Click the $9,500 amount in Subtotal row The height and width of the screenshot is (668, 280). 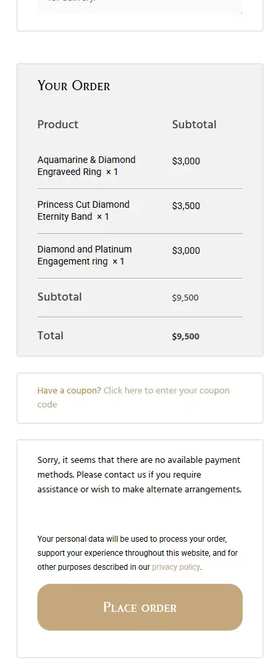click(x=185, y=298)
